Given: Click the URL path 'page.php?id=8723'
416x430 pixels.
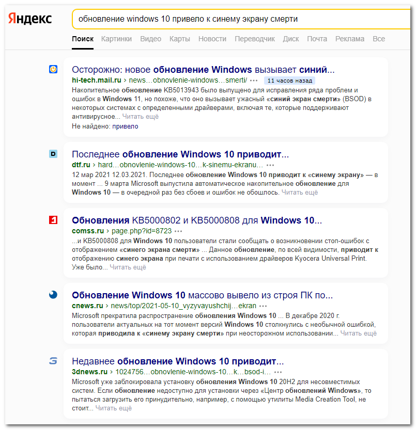Looking at the screenshot, I should click(142, 231).
